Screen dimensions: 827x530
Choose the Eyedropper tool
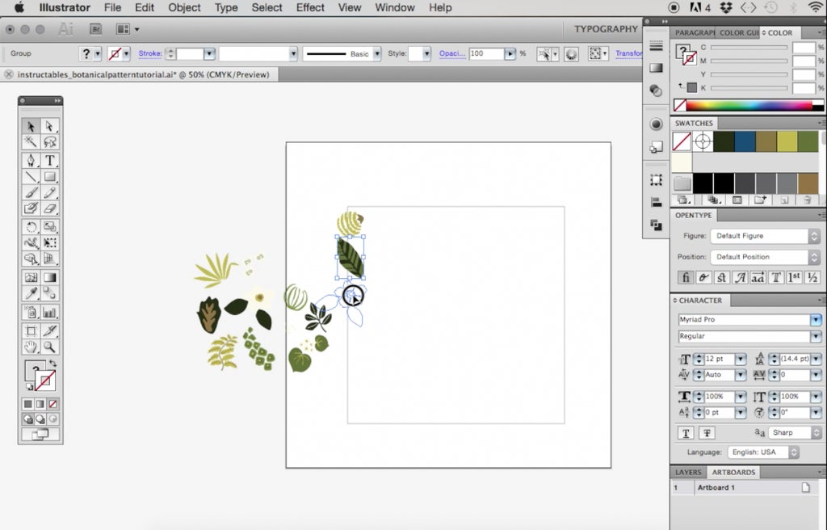(x=31, y=294)
